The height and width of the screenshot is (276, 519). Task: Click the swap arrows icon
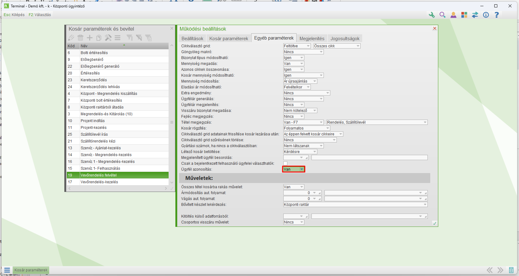click(475, 15)
